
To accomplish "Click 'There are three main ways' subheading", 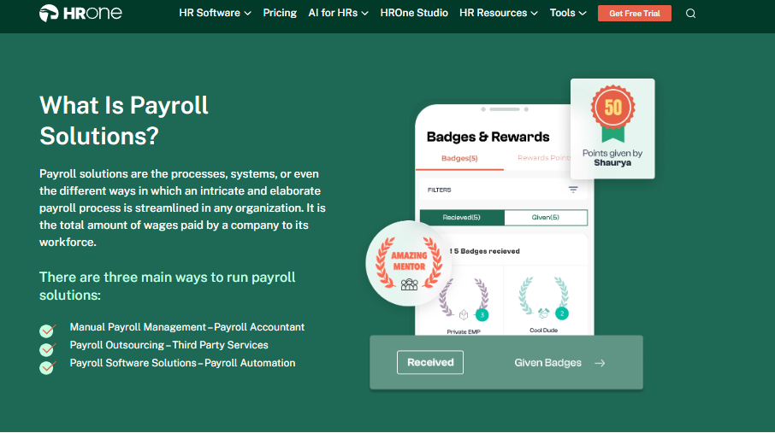I will pyautogui.click(x=167, y=286).
